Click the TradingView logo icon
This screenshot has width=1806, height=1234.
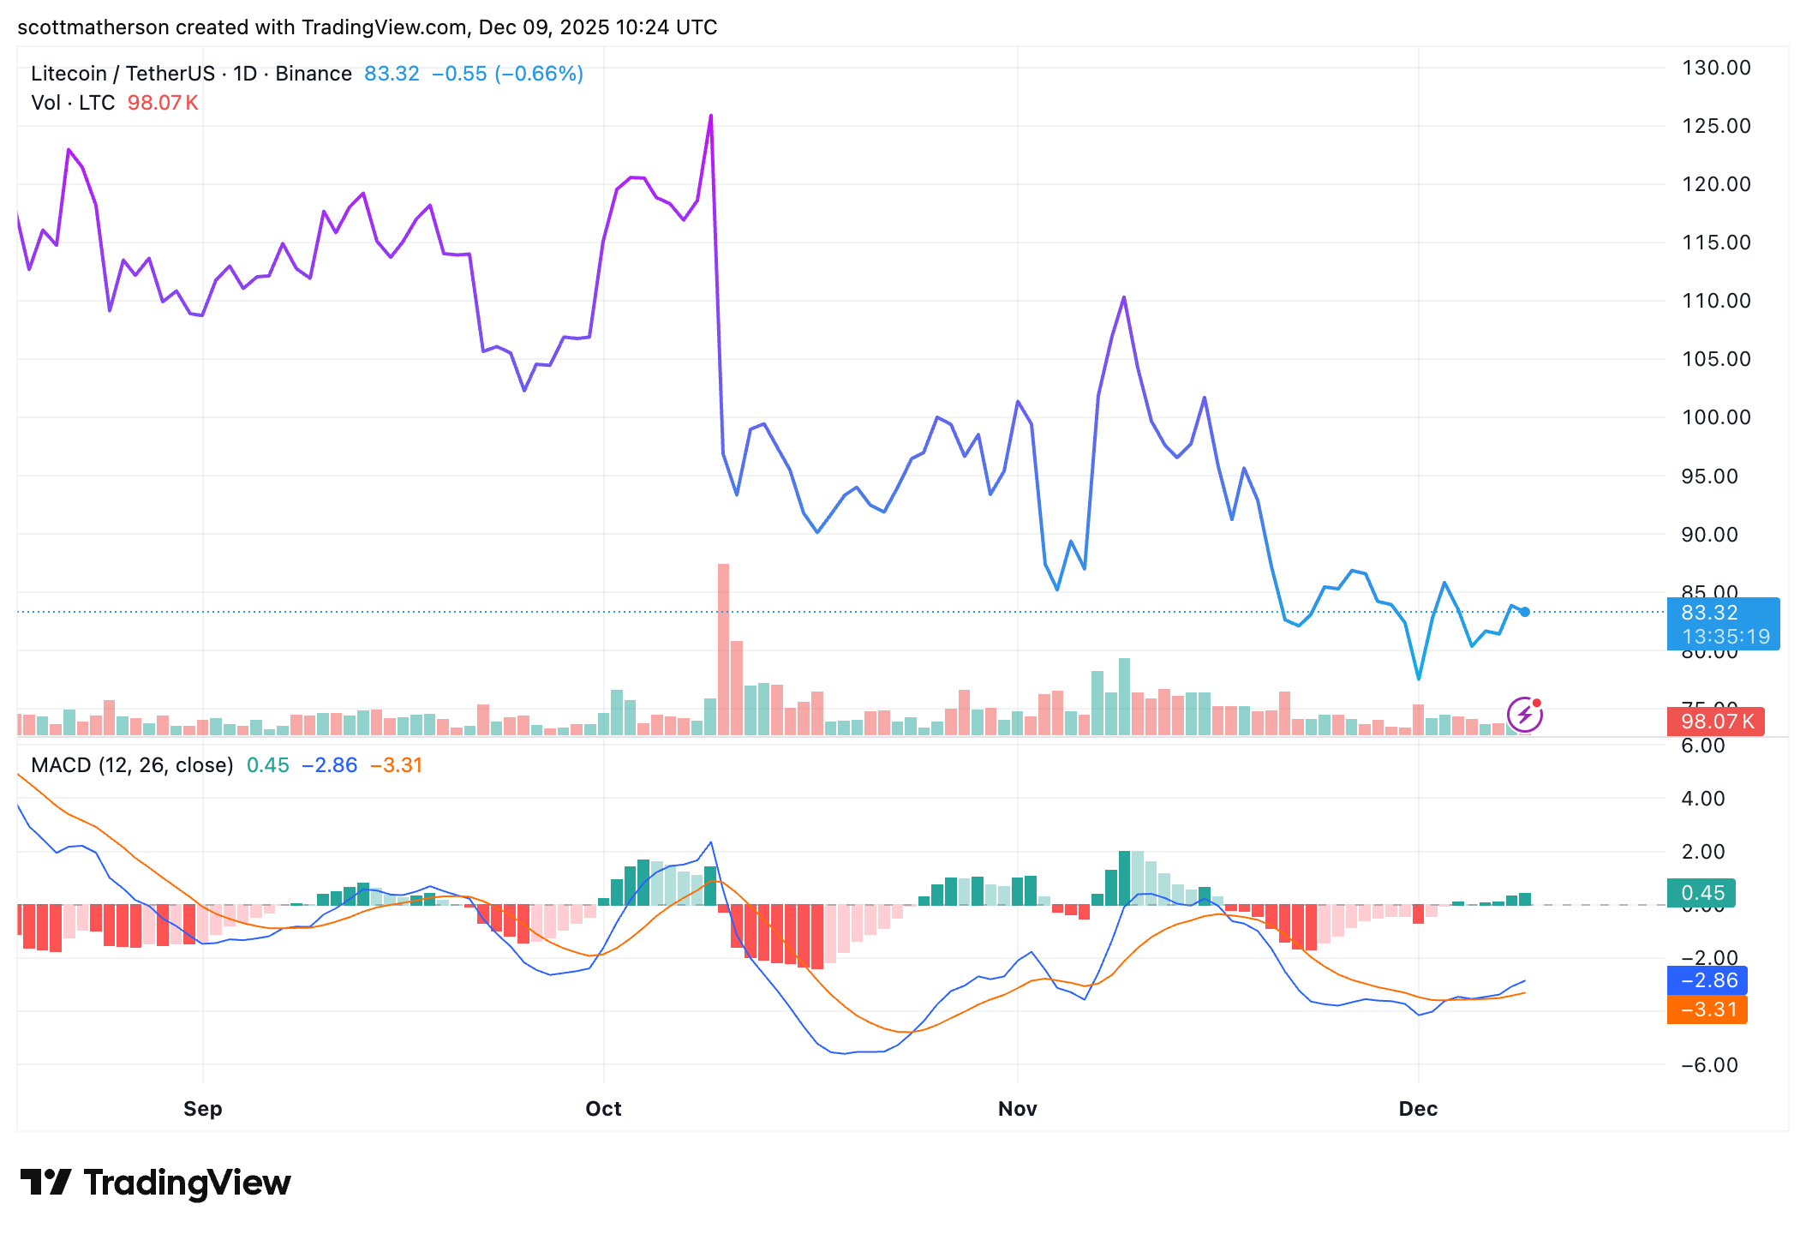[x=45, y=1183]
